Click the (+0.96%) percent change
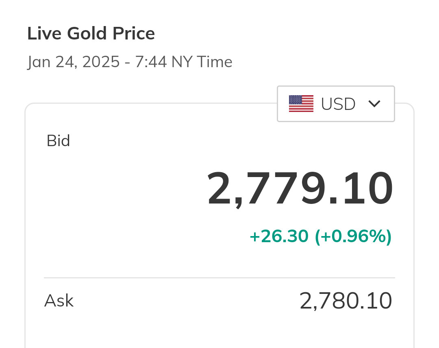The width and height of the screenshot is (439, 348). [x=353, y=236]
